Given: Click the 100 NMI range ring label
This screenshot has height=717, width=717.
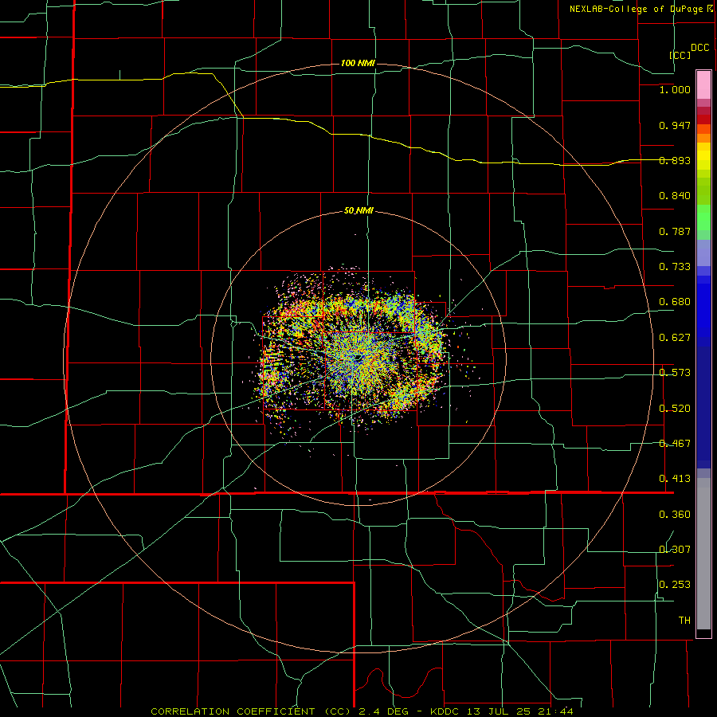Looking at the screenshot, I should coord(358,63).
